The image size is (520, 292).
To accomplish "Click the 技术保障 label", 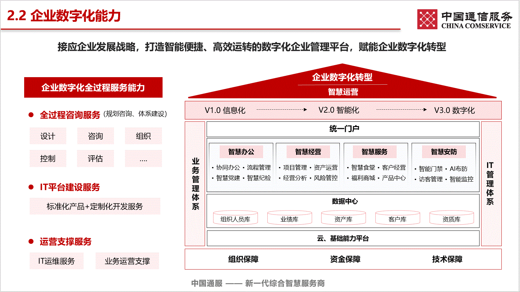I will point(447,259).
